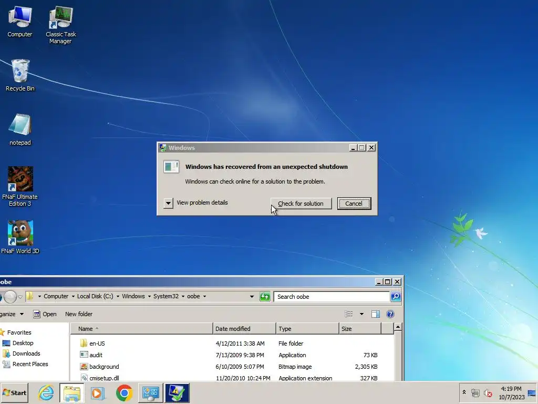The image size is (538, 404).
Task: Click the folder icon in address bar
Action: pyautogui.click(x=30, y=296)
